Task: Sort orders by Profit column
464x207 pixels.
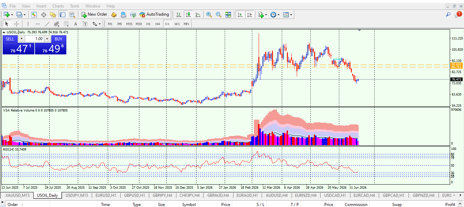Action: point(450,204)
